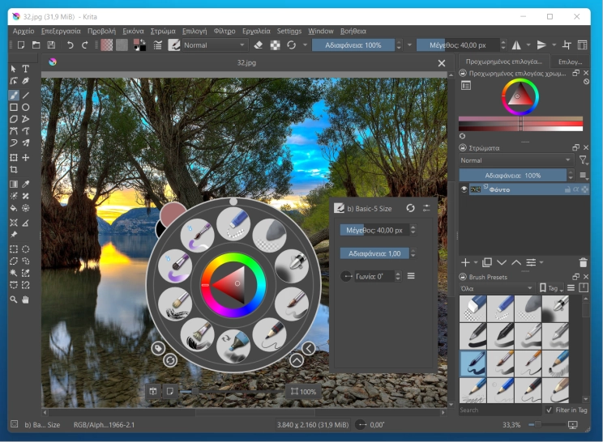Screen dimensions: 603x442
Task: Open the Όλα brush tag dropdown
Action: pyautogui.click(x=497, y=288)
